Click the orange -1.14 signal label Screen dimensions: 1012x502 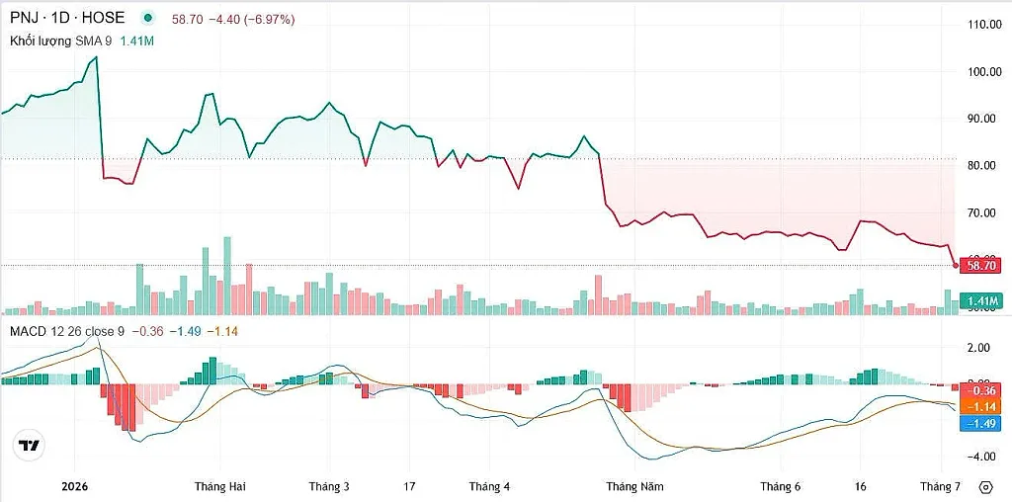[x=979, y=406]
